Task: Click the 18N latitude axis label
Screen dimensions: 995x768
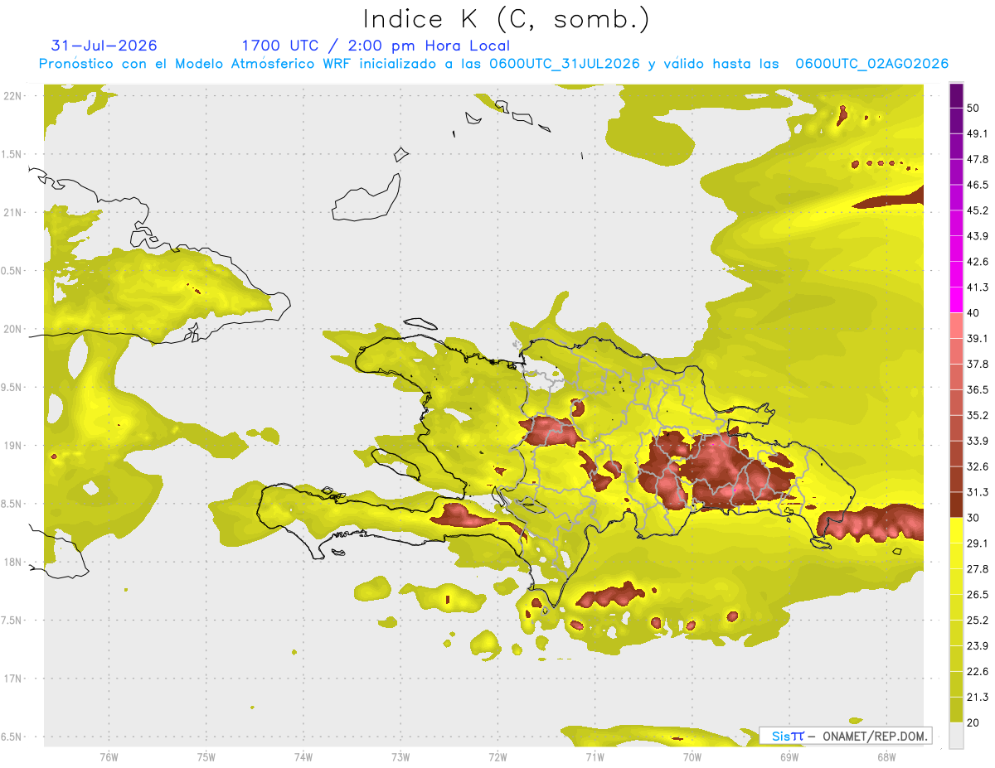Action: pos(13,563)
